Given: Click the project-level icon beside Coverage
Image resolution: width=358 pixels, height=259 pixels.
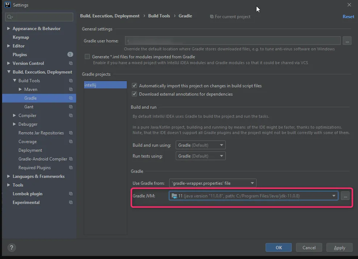Looking at the screenshot, I should point(71,142).
